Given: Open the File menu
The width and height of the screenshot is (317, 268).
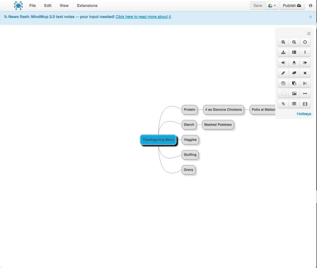Looking at the screenshot, I should point(32,6).
